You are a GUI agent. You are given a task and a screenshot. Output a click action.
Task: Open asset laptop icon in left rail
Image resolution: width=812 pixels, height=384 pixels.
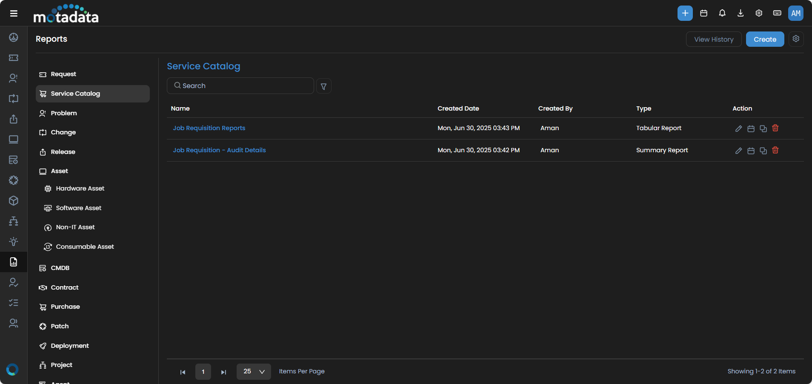(14, 139)
